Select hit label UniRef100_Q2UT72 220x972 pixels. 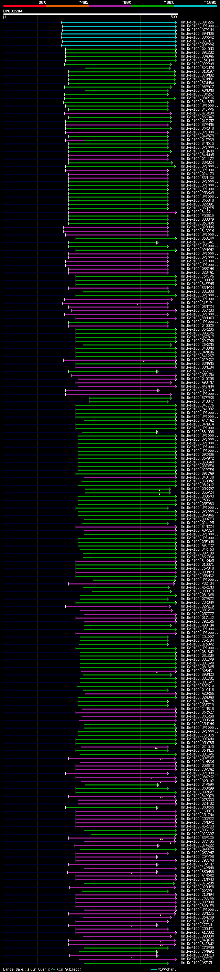(197, 921)
